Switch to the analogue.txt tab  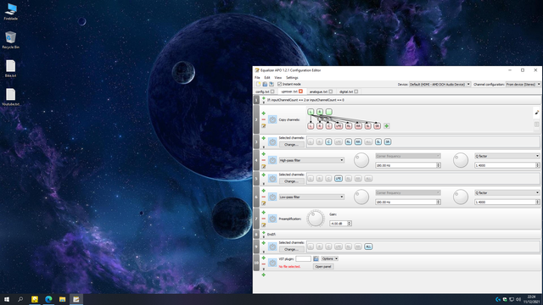[321, 91]
